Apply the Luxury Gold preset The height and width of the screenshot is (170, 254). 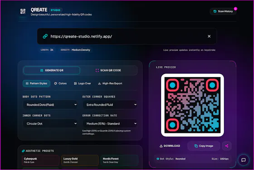[x=80, y=160]
